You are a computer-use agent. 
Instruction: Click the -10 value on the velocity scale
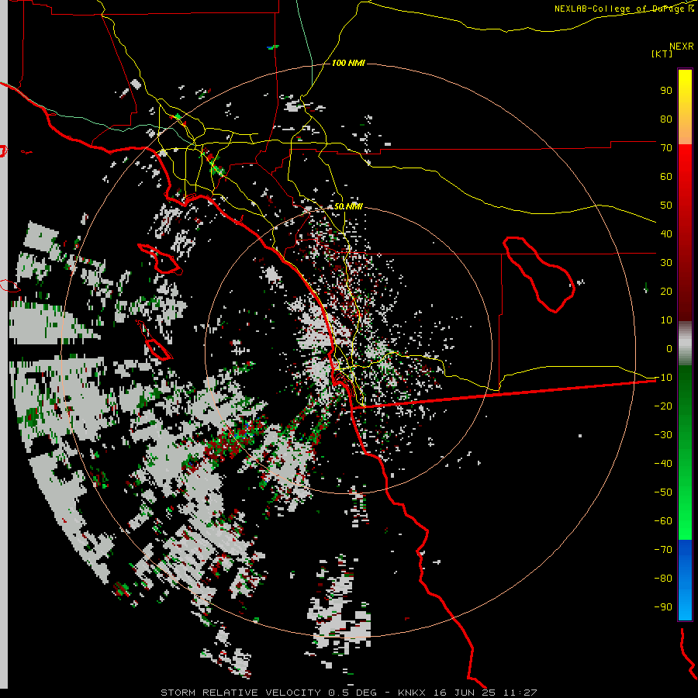[663, 378]
